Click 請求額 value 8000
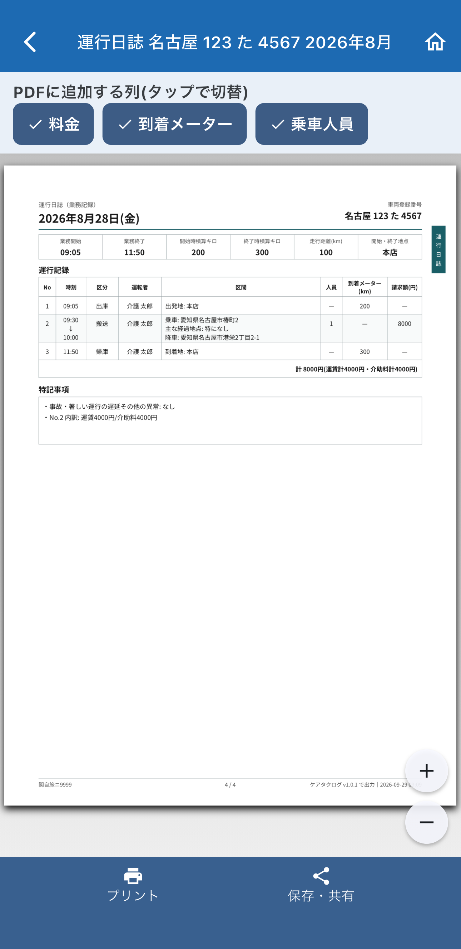 (404, 324)
